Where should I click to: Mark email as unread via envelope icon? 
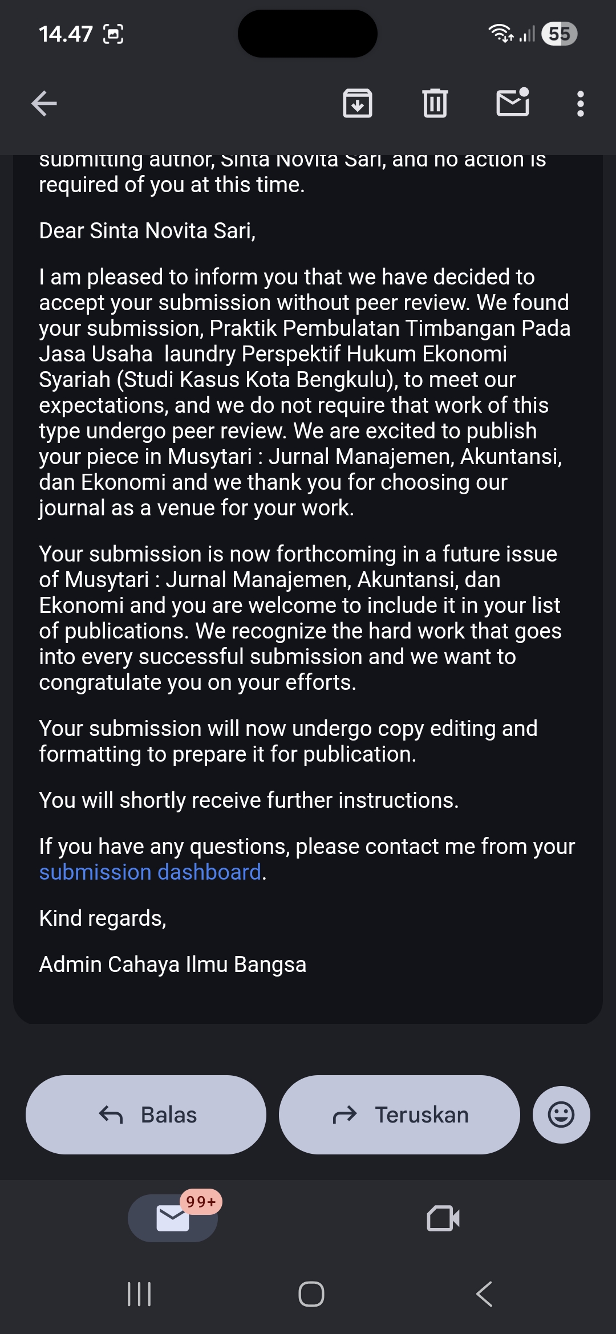[513, 103]
